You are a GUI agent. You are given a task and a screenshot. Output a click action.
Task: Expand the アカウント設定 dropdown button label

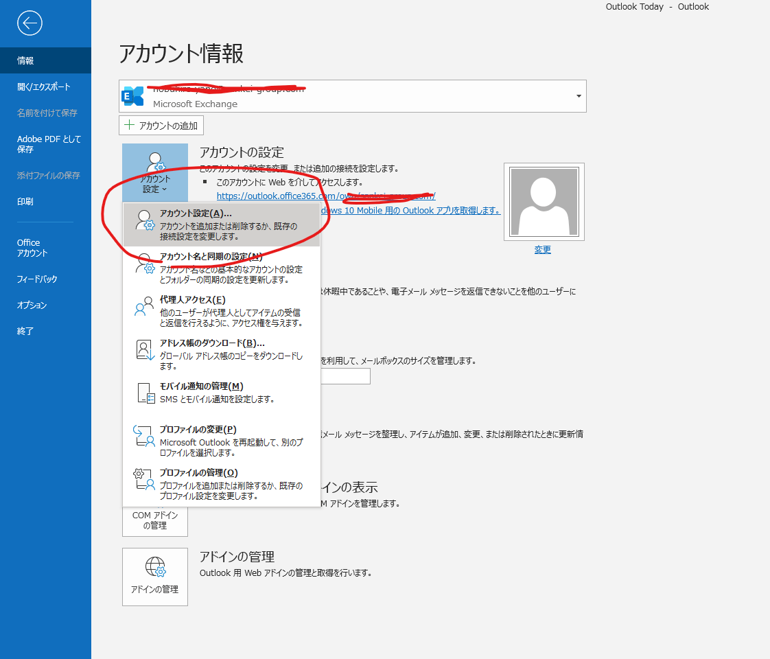coord(154,184)
